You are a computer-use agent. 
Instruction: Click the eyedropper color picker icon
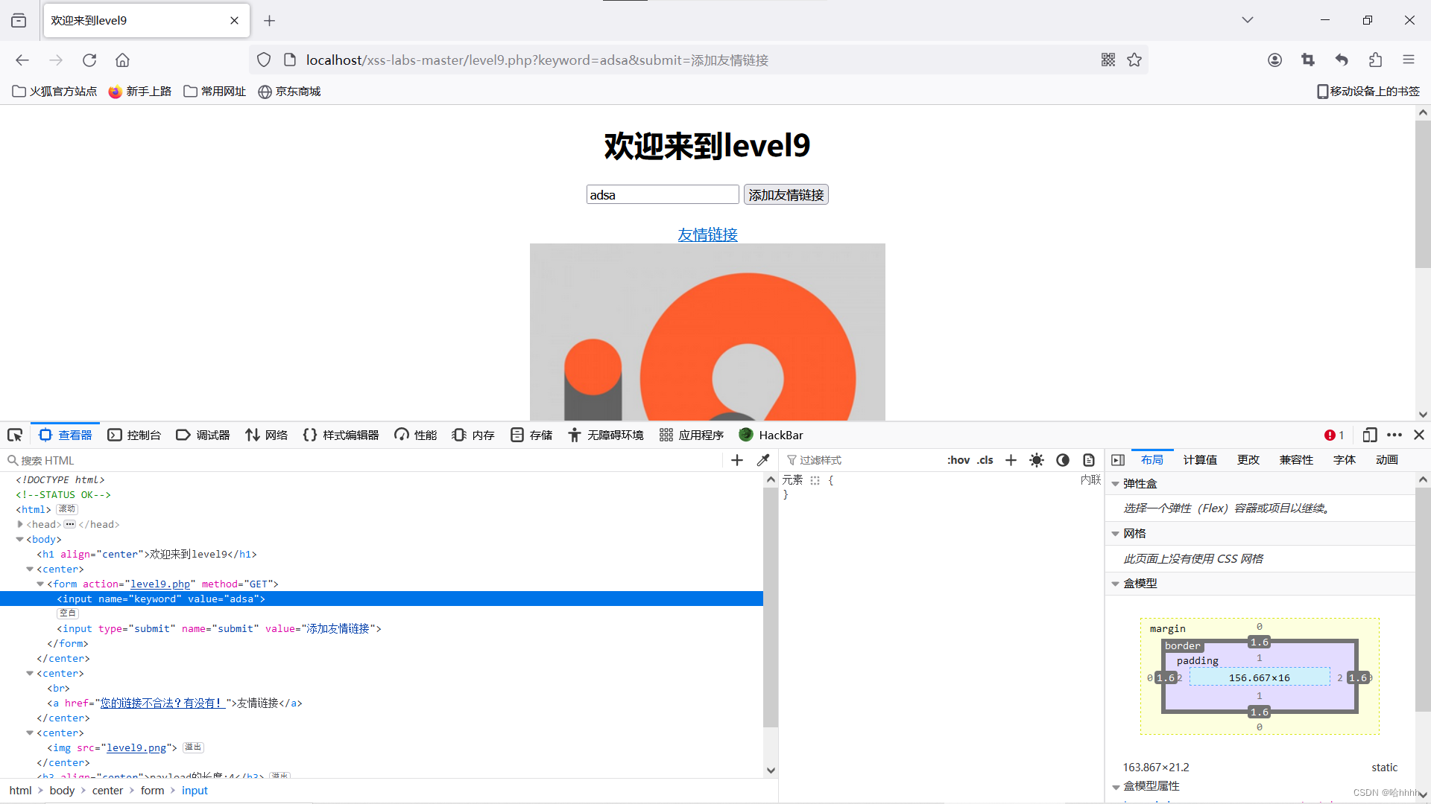click(763, 460)
